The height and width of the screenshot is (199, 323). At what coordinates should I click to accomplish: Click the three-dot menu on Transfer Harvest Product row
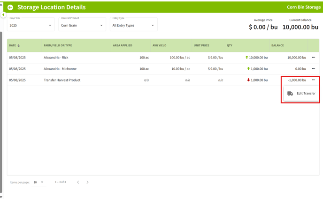tap(313, 80)
